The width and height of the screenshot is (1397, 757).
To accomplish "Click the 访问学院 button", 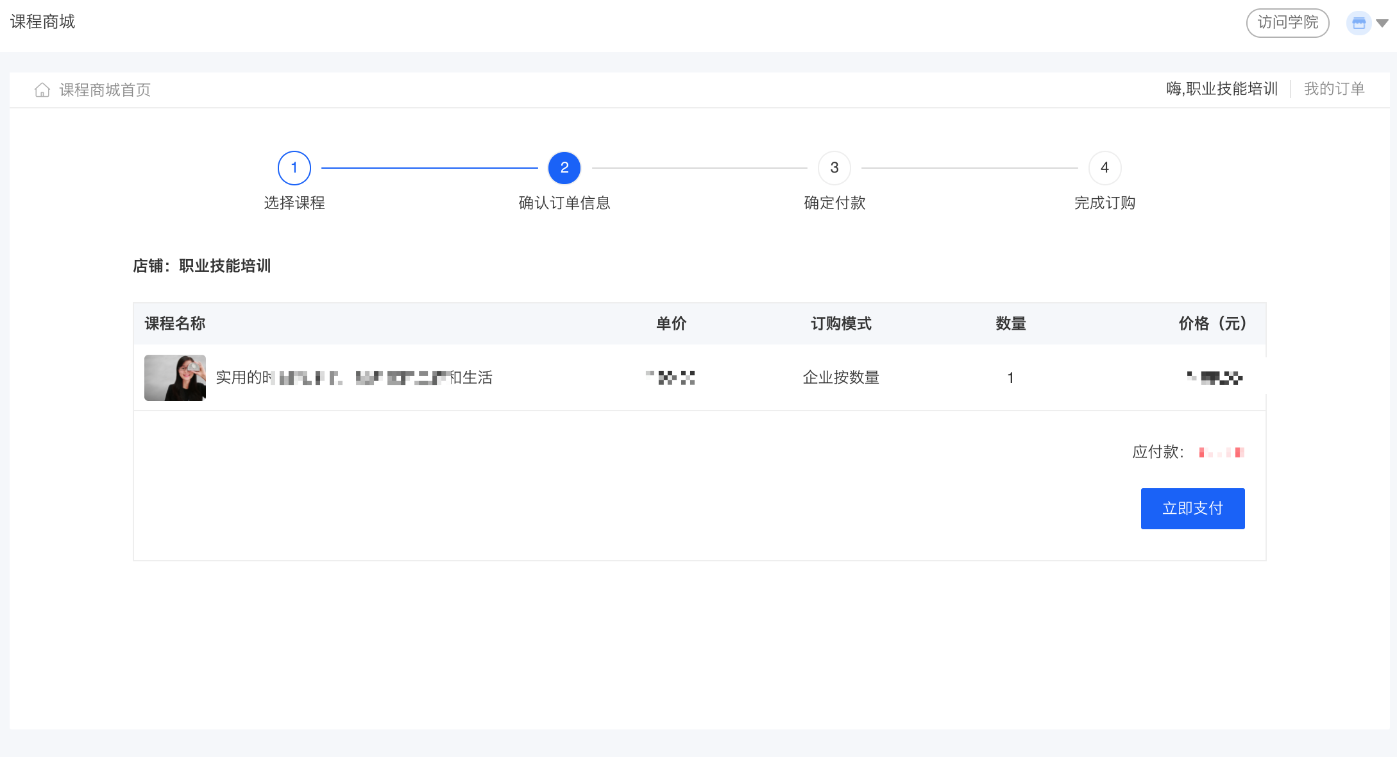I will pos(1287,23).
